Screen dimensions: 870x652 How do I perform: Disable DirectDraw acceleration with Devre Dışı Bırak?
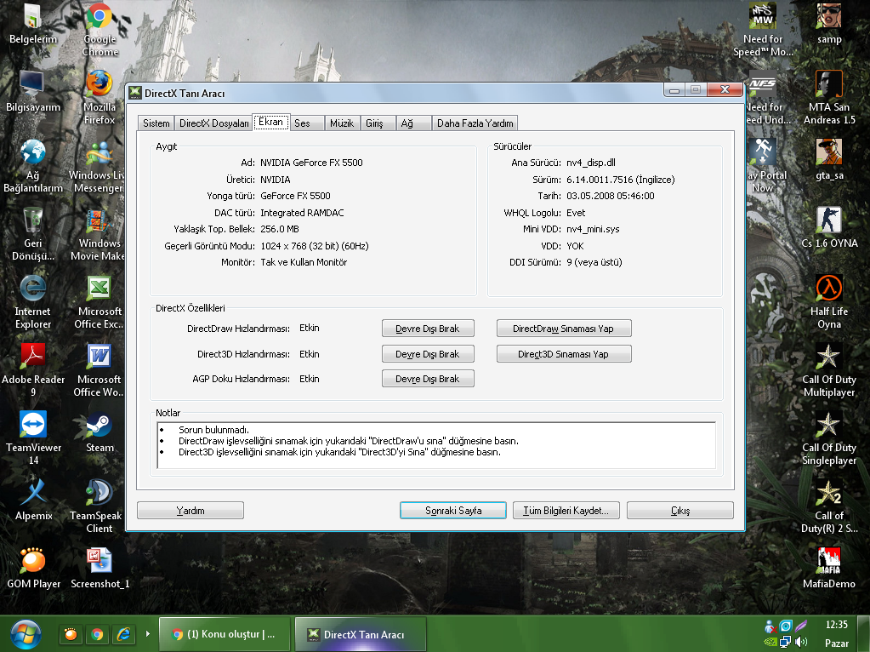click(x=428, y=329)
